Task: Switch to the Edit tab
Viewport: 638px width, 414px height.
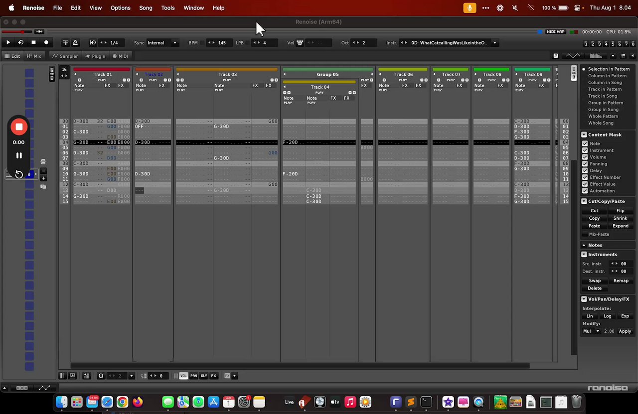Action: pos(12,56)
